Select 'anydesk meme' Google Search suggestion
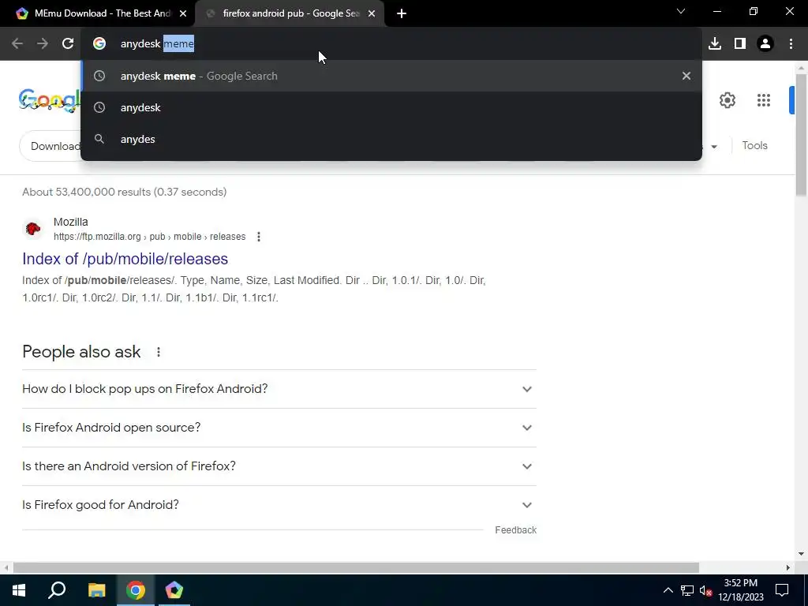This screenshot has height=606, width=808. tap(391, 76)
